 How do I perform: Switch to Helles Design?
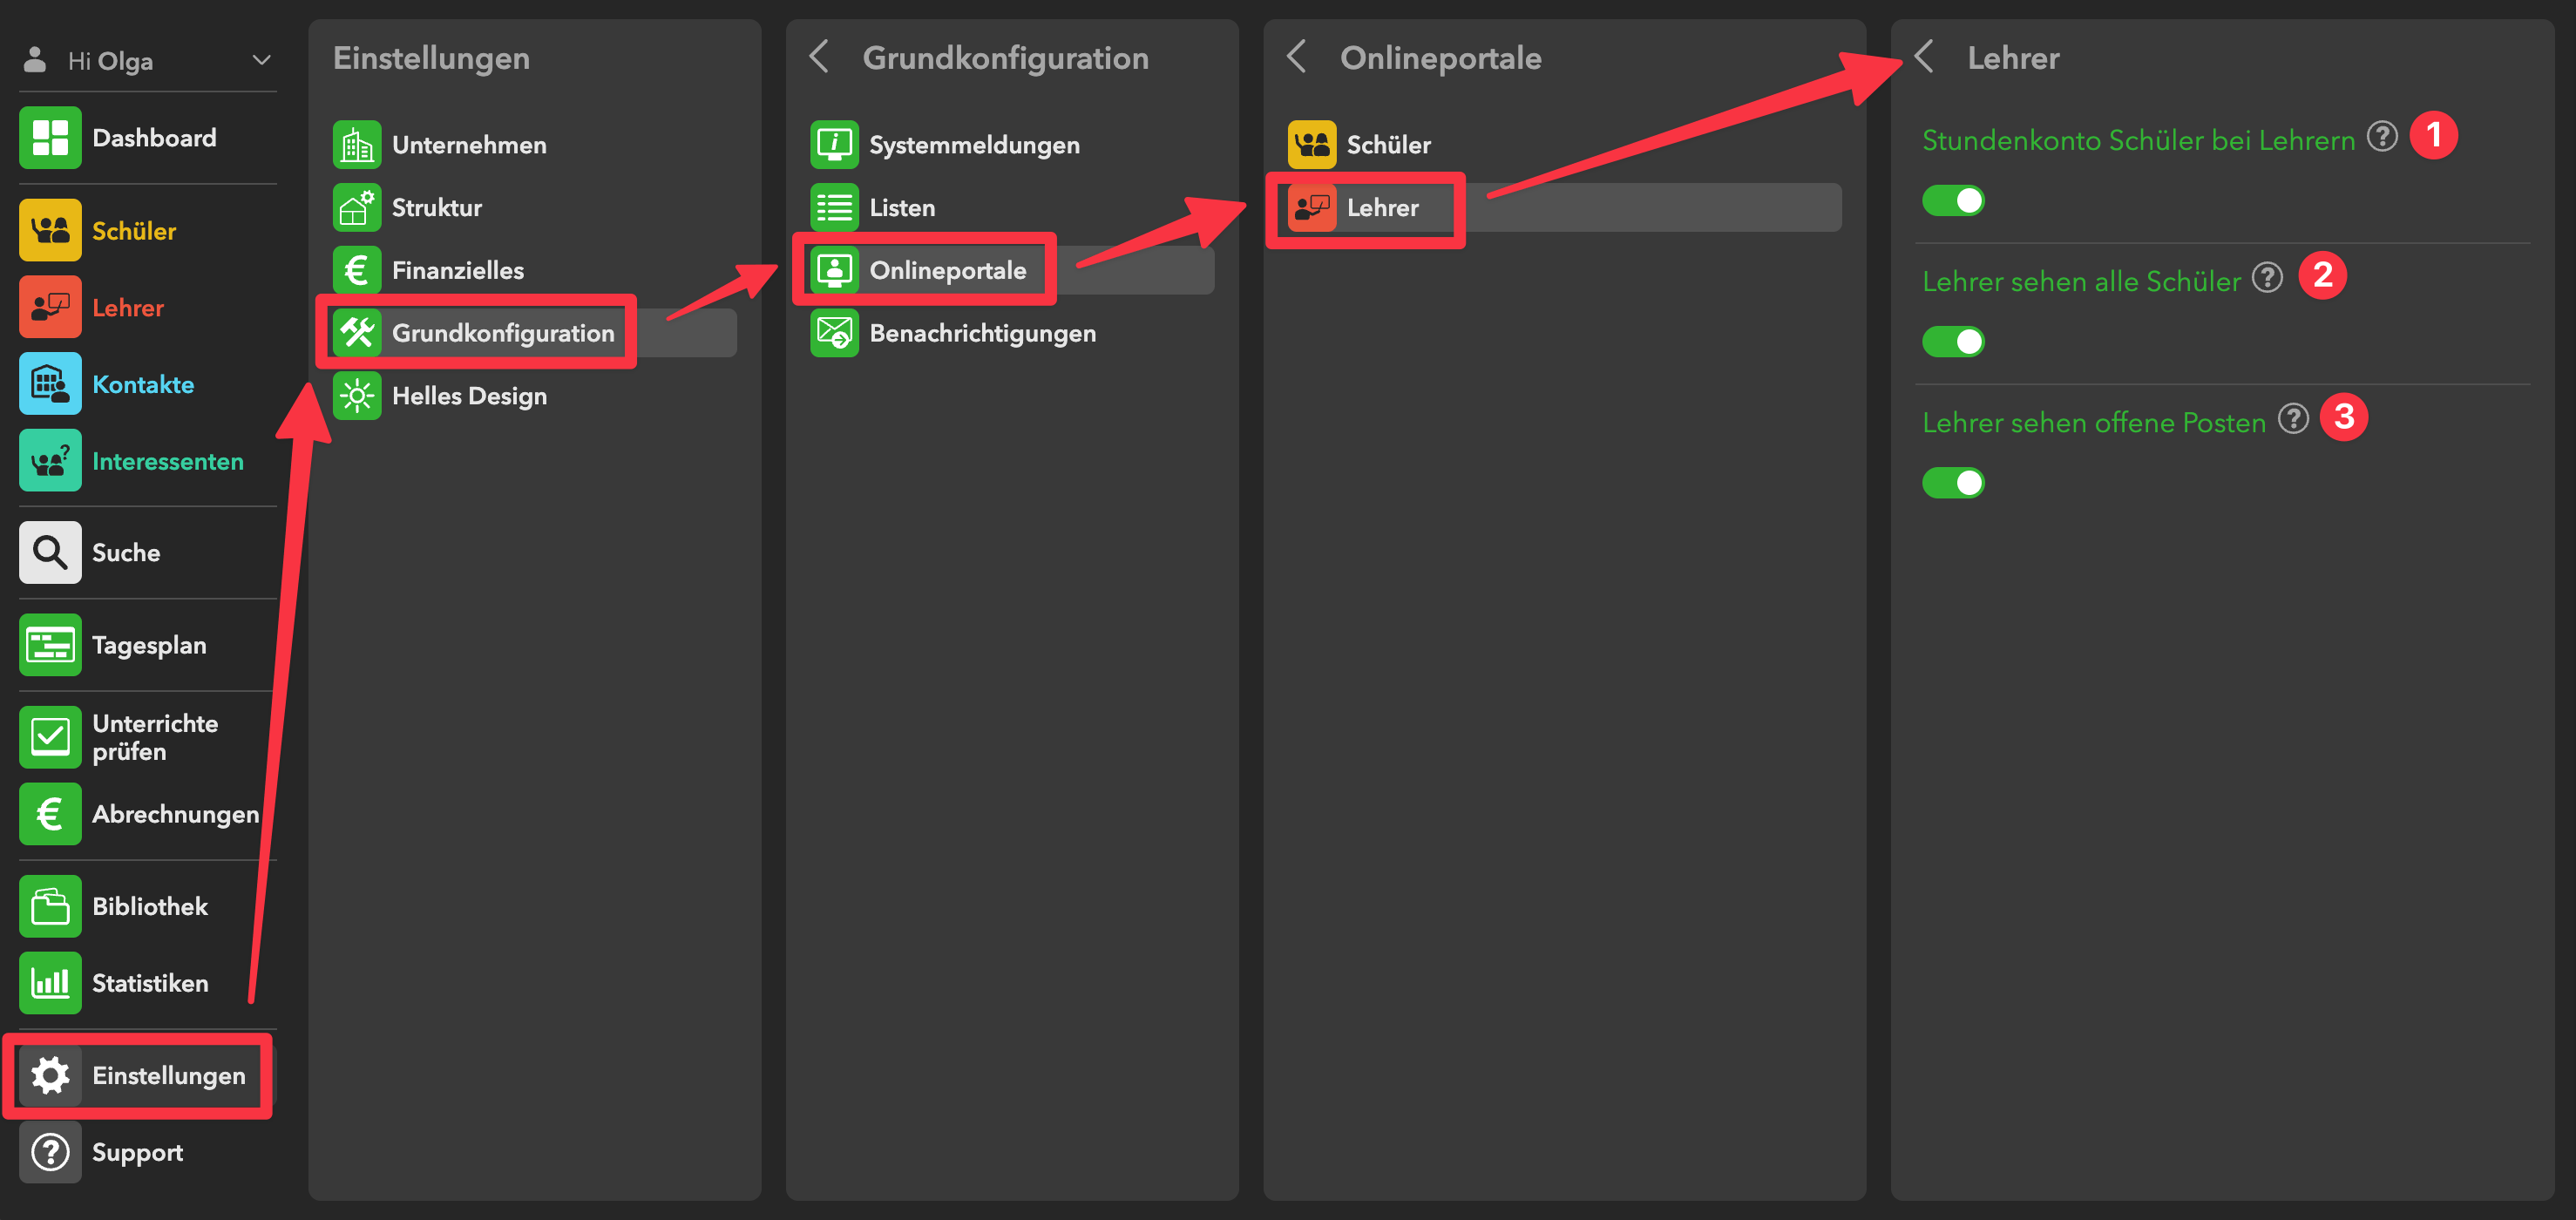coord(535,396)
